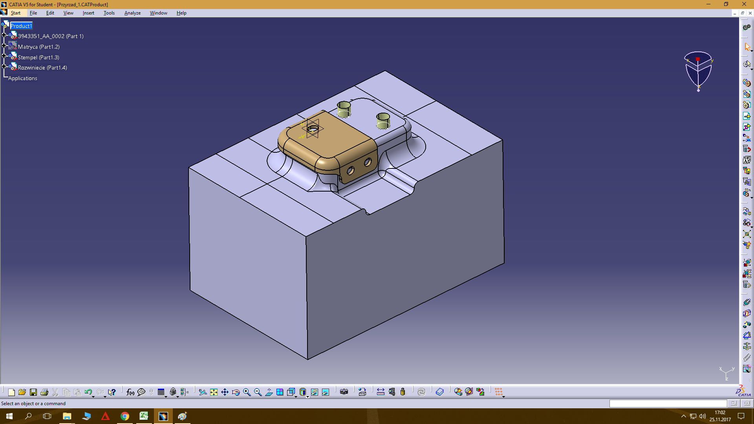The height and width of the screenshot is (424, 754).
Task: Open the Formula f(x) tool
Action: [x=130, y=392]
